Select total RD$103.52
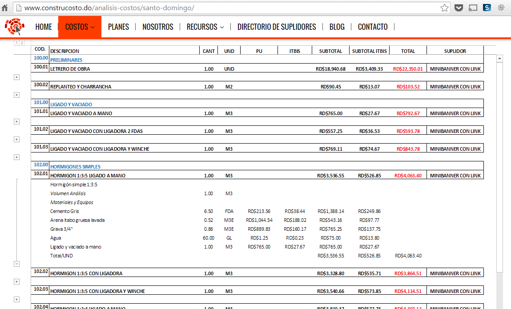511x309 pixels. 408,87
